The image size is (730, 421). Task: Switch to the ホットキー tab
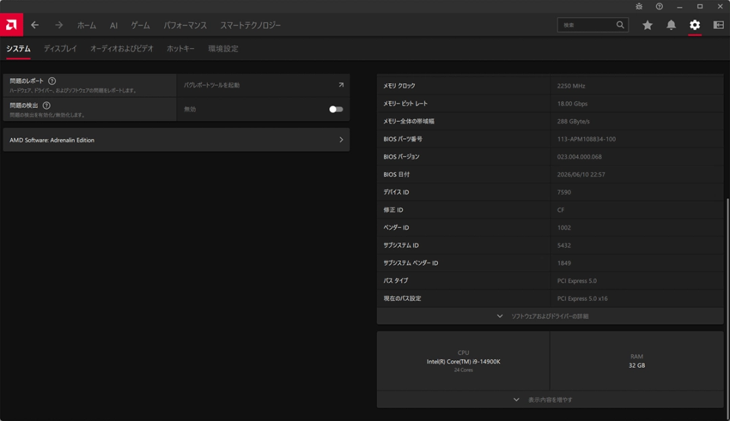tap(180, 49)
